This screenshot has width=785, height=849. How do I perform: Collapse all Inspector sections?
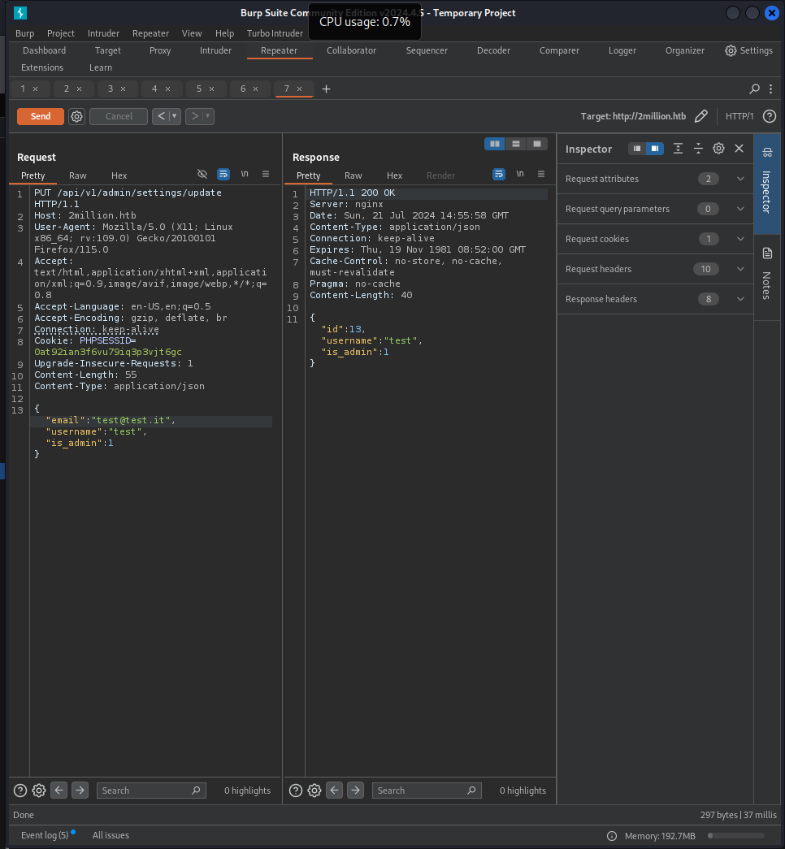(x=698, y=149)
